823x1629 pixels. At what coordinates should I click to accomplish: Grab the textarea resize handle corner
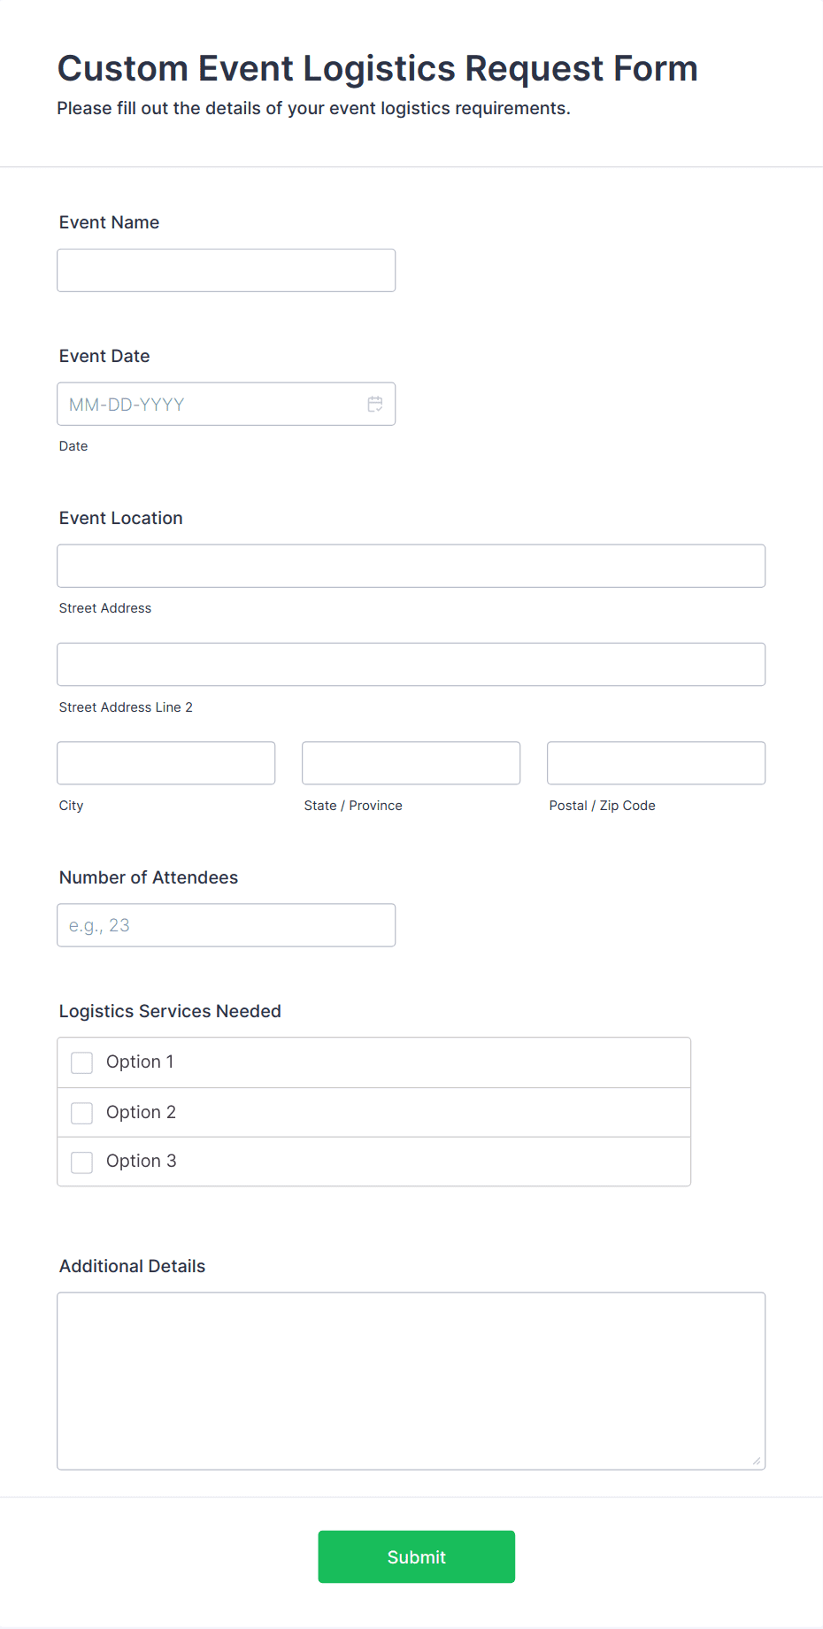tap(757, 1461)
